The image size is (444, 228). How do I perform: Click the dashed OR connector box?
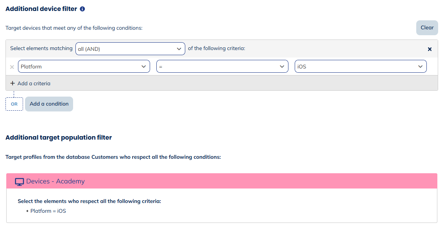14,104
